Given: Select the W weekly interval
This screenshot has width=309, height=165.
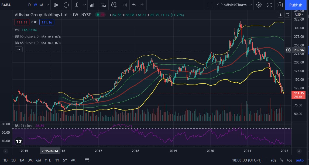Looking at the screenshot, I should pos(36,5).
